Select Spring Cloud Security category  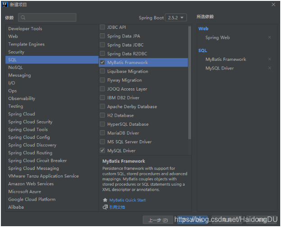52,122
